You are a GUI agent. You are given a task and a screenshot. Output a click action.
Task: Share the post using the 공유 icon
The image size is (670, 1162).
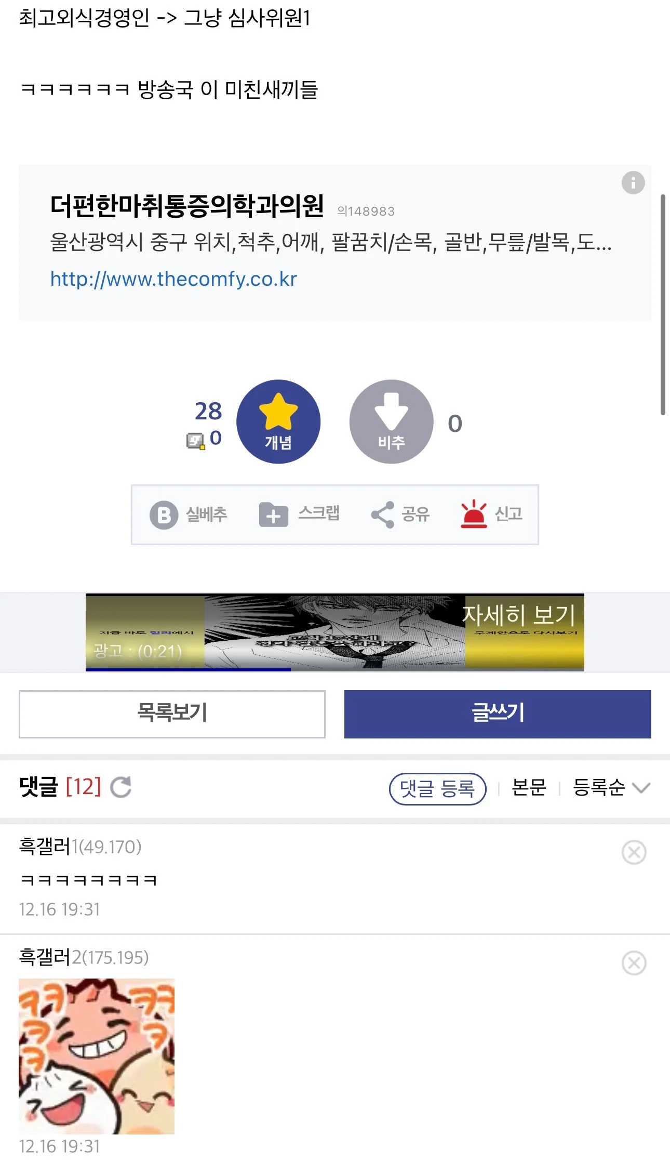(383, 514)
